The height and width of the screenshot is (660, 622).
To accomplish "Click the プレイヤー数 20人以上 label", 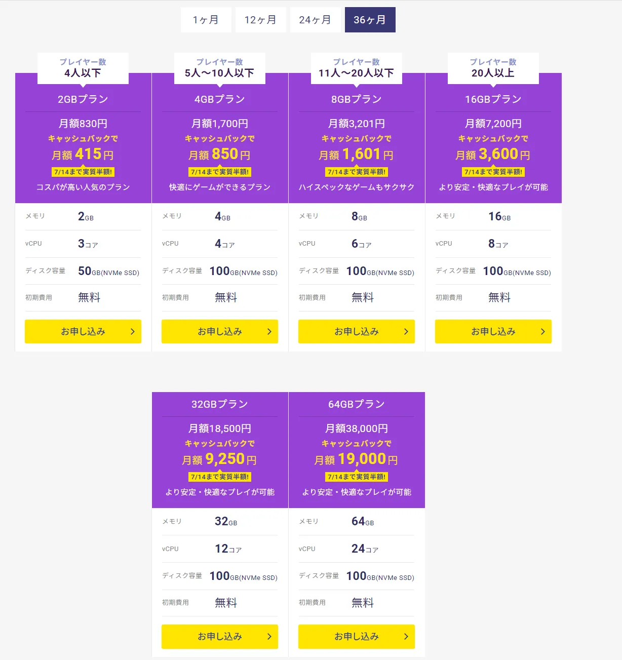I will (493, 68).
